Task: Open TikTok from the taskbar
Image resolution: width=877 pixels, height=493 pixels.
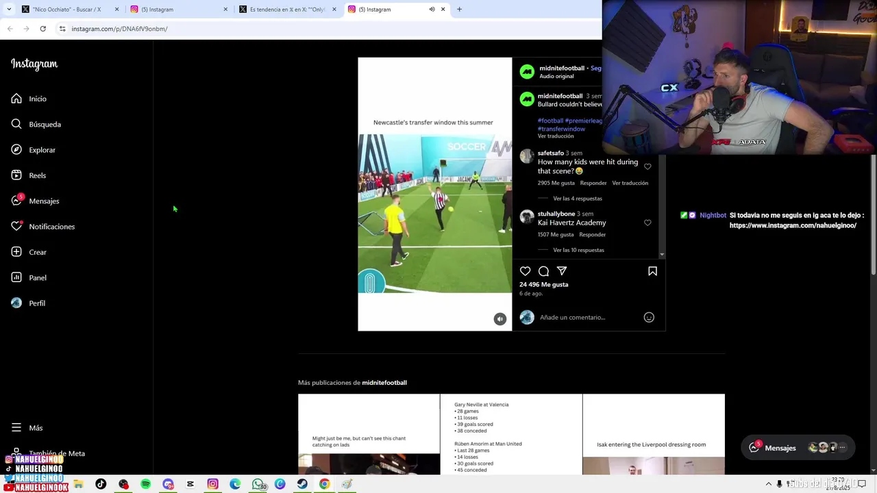Action: (101, 484)
